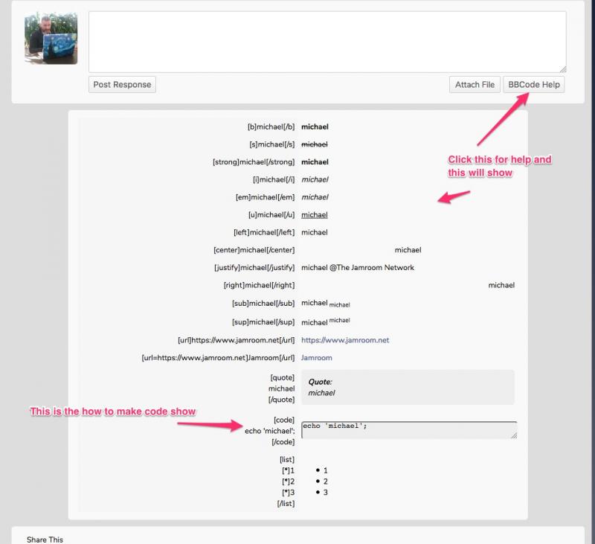The height and width of the screenshot is (544, 595).
Task: Select the [sub]michael[/sub] example
Action: pos(263,304)
